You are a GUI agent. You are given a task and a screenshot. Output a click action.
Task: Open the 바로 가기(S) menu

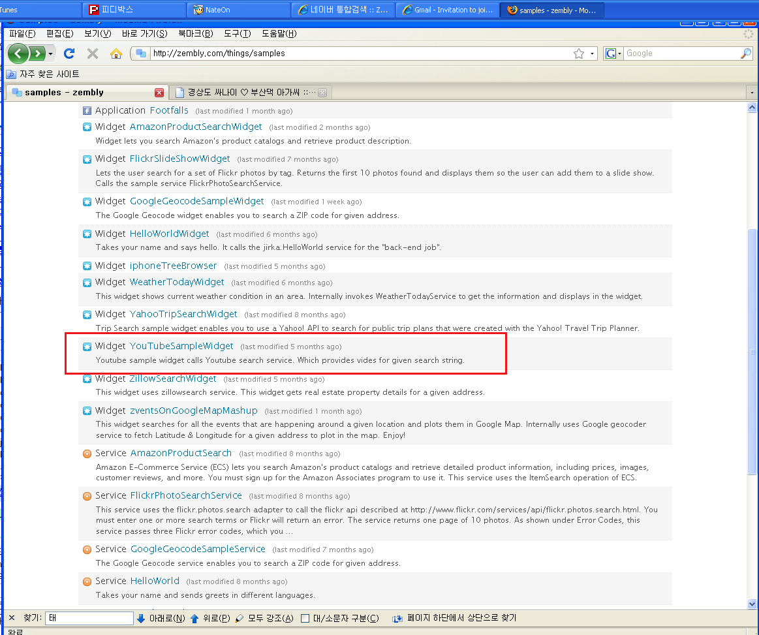click(144, 33)
